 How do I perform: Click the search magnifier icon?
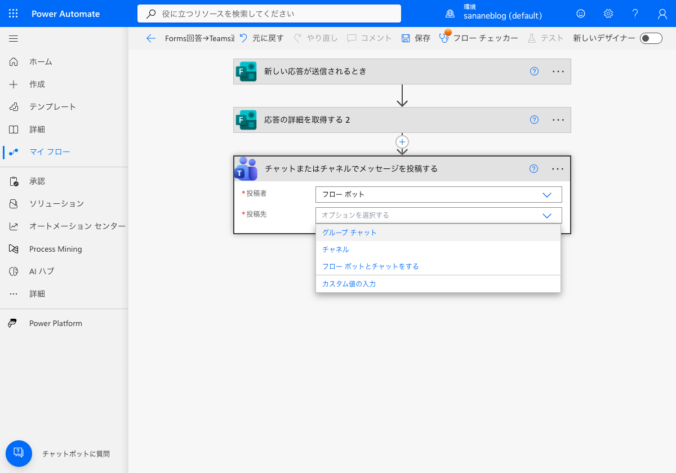[x=151, y=14]
